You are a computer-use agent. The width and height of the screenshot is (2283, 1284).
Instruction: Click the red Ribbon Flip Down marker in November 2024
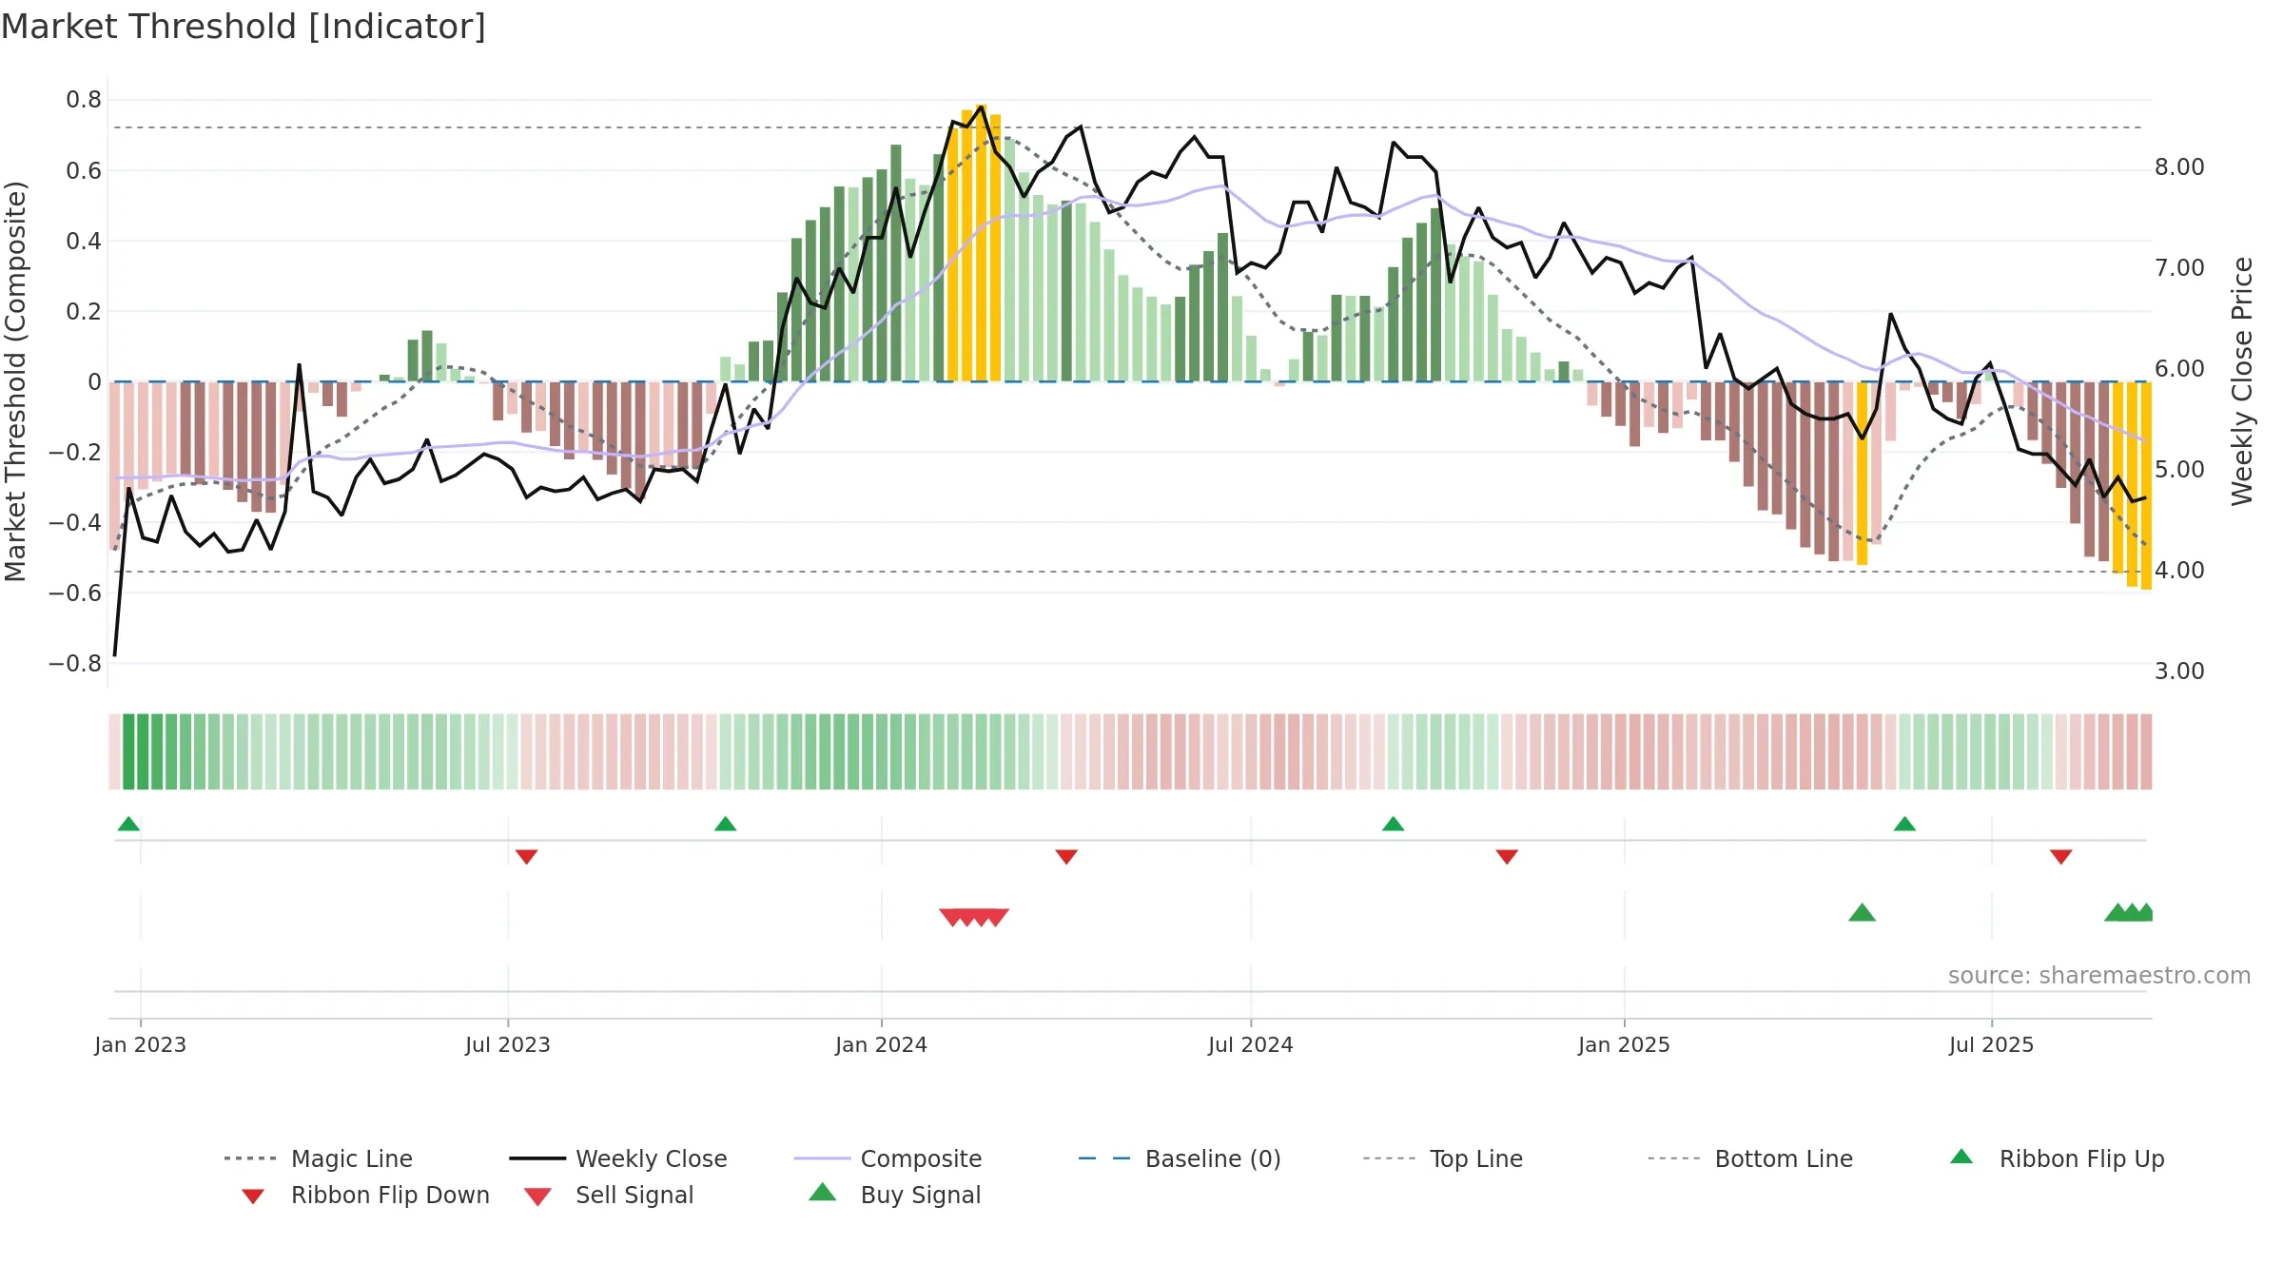pyautogui.click(x=1507, y=857)
